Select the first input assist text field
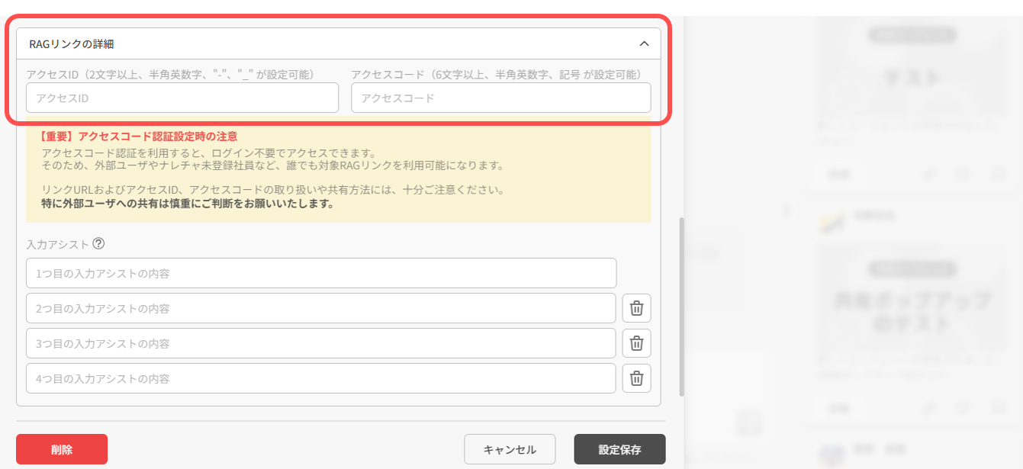1023x469 pixels. click(x=320, y=273)
